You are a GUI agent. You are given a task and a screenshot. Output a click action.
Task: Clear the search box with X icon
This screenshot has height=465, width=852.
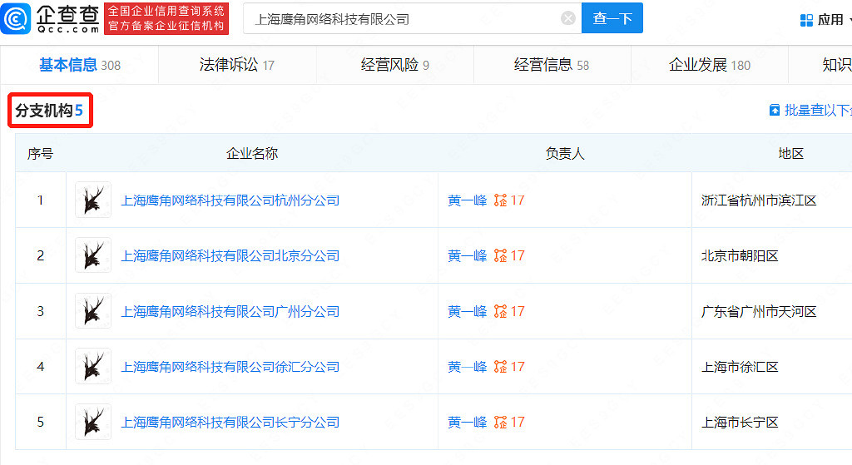click(x=568, y=18)
